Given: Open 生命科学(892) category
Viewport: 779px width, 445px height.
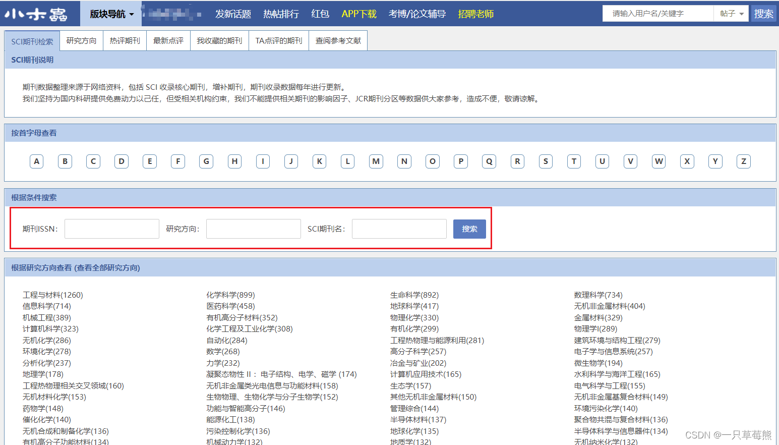Looking at the screenshot, I should coord(414,295).
